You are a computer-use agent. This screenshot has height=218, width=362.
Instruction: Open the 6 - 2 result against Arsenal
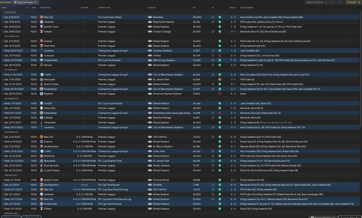coord(233,41)
